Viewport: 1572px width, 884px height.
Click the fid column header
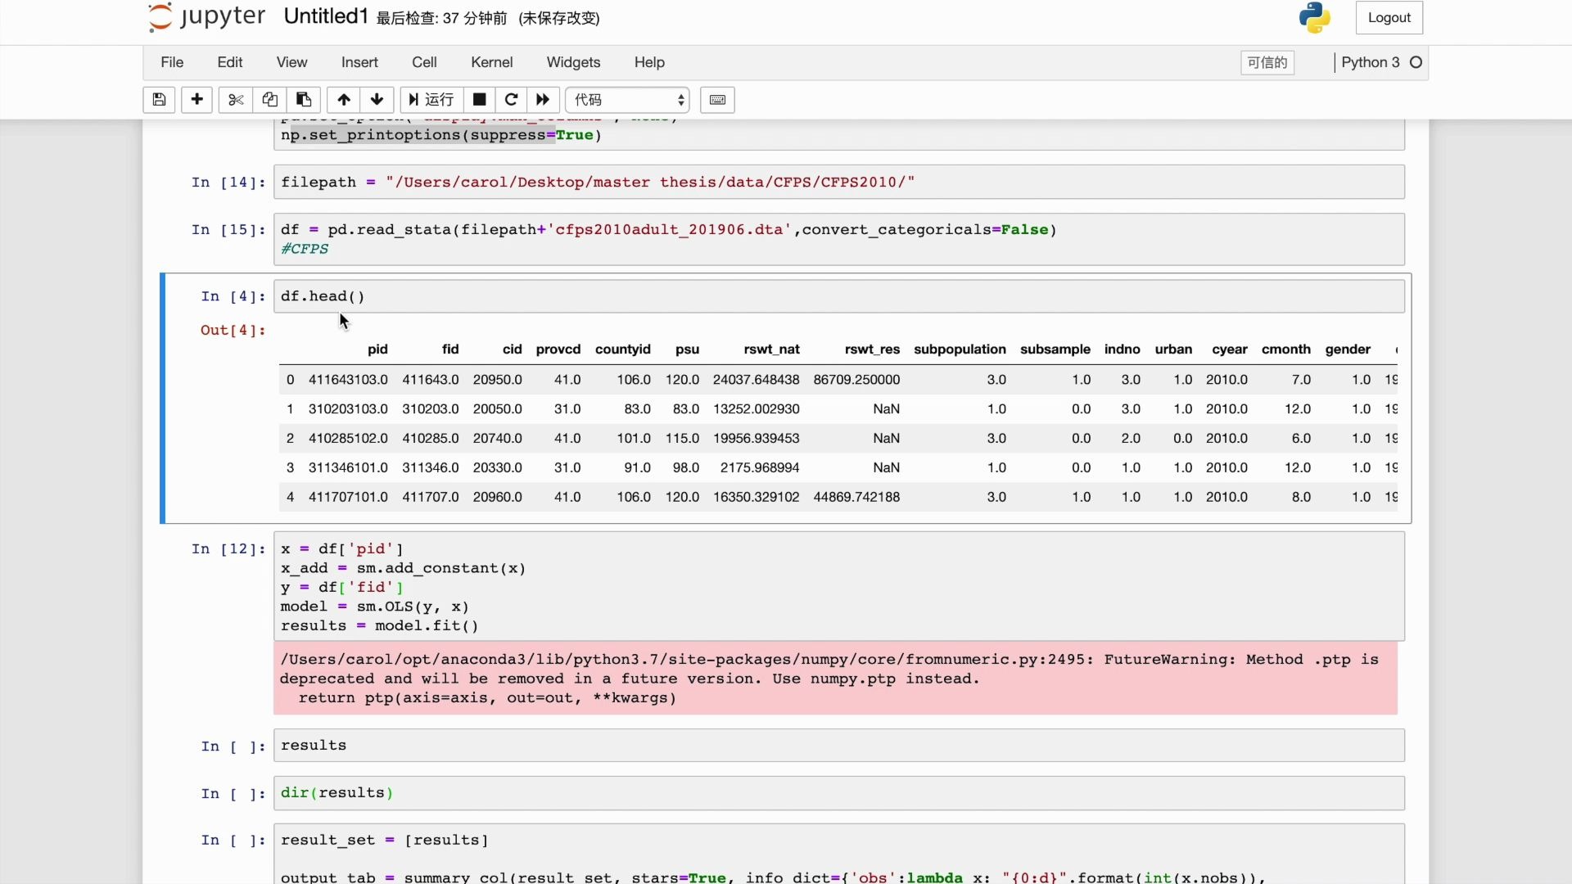(450, 350)
